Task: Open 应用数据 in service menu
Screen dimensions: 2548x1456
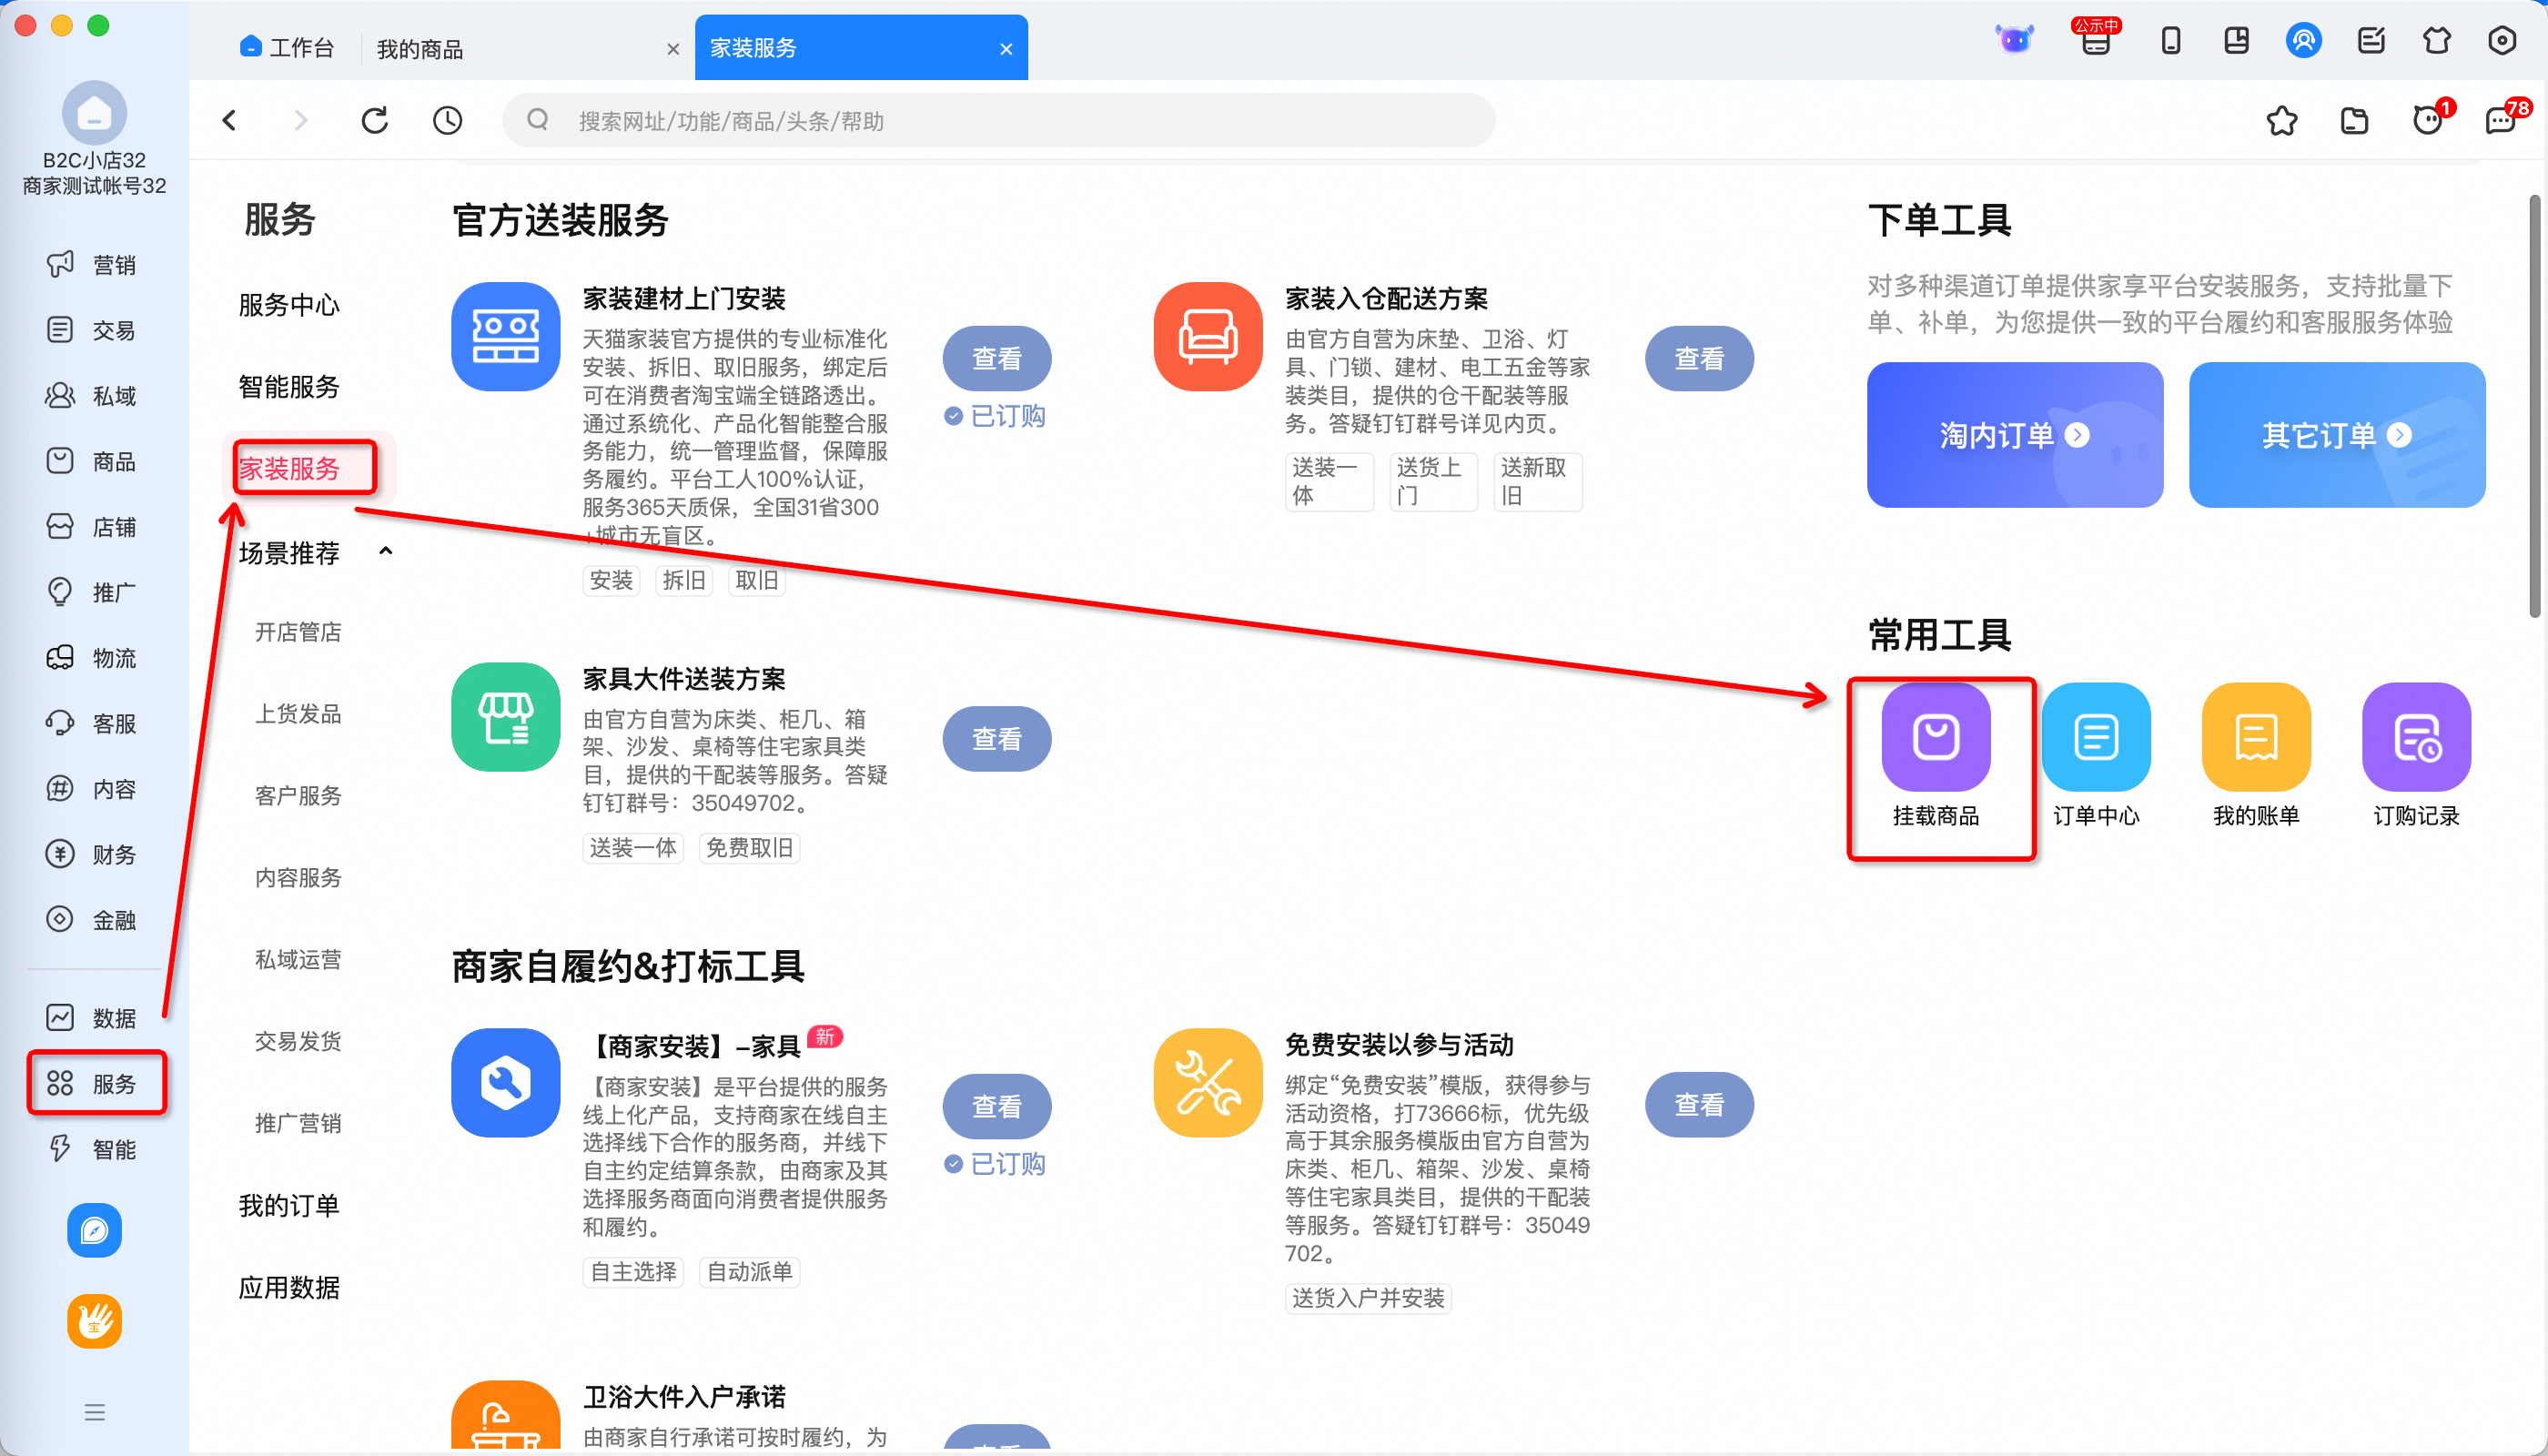Action: (289, 1288)
